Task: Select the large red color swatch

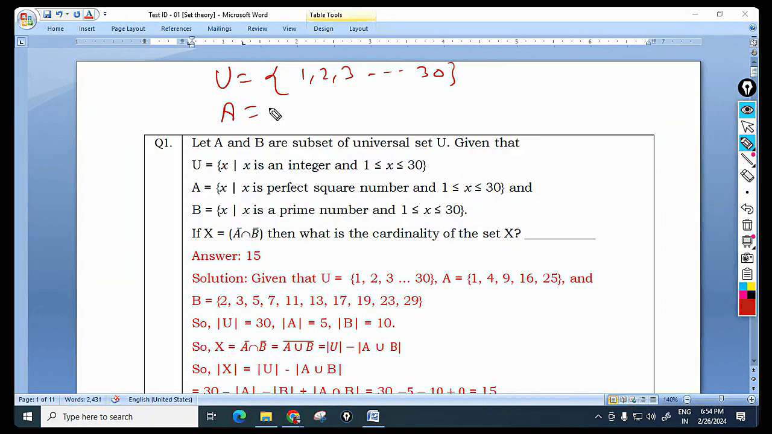Action: 747,307
